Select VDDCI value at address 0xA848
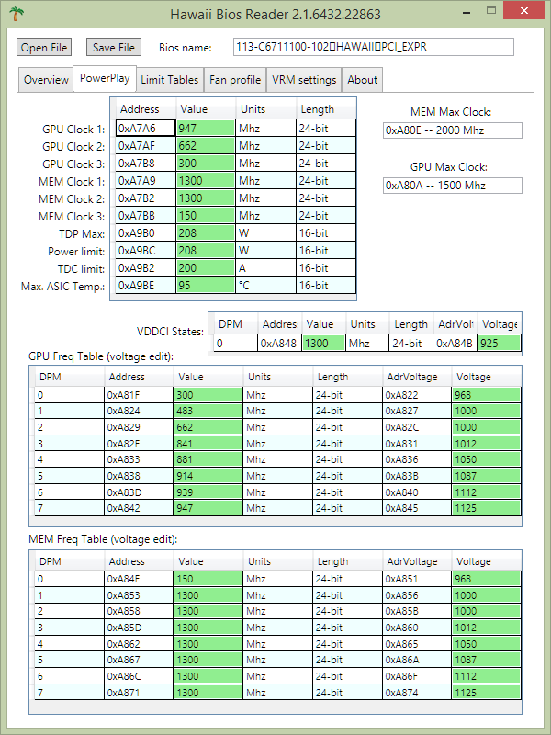 324,343
